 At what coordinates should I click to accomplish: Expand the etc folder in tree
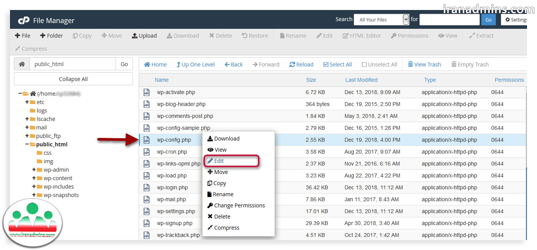coord(27,102)
